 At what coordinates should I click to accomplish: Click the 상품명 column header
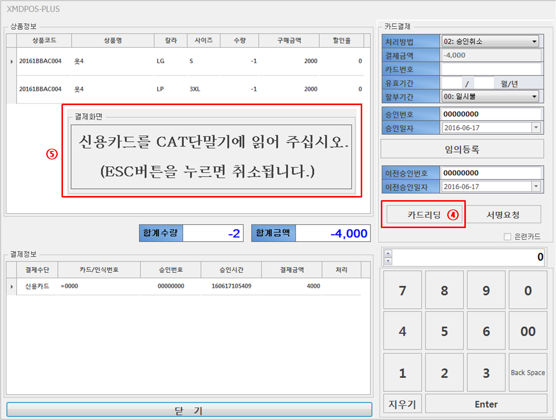pyautogui.click(x=113, y=40)
